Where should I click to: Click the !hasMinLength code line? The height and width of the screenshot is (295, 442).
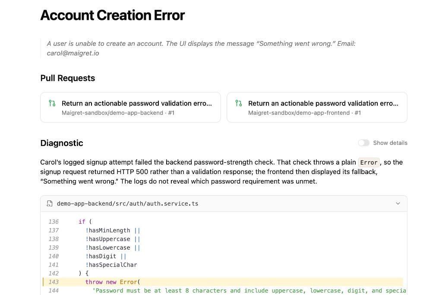click(x=113, y=230)
